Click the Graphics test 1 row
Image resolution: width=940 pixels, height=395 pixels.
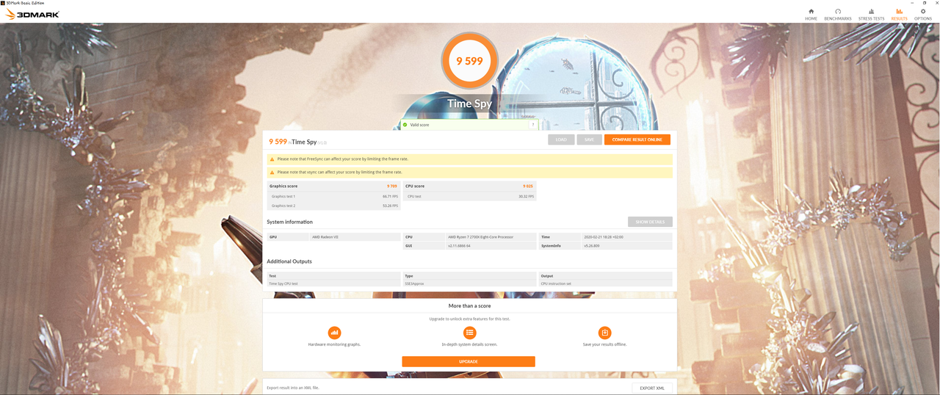coord(333,196)
